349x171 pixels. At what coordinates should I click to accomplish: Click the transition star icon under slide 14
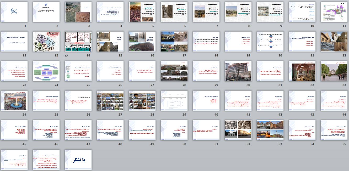[67, 56]
